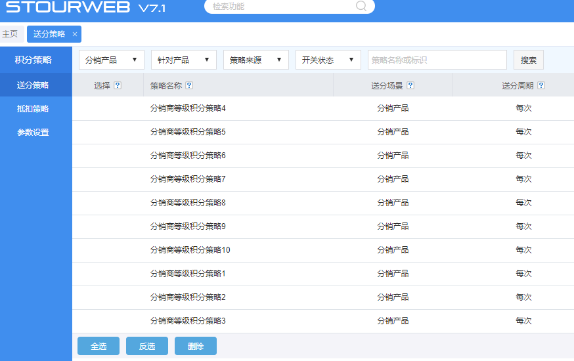
Task: Click the search magnifier icon in top bar
Action: pos(361,7)
